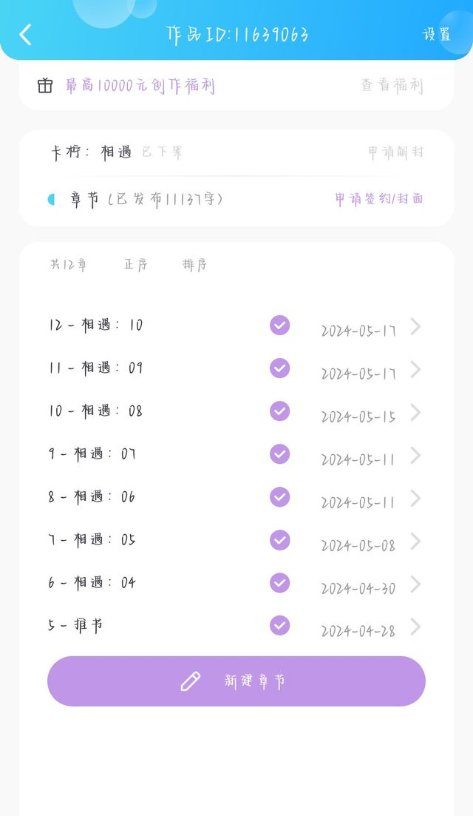Tap the pencil icon for new chapter

coord(191,681)
